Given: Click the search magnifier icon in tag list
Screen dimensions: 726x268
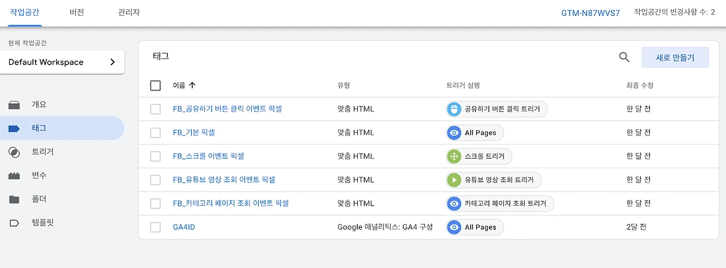Looking at the screenshot, I should (x=624, y=57).
